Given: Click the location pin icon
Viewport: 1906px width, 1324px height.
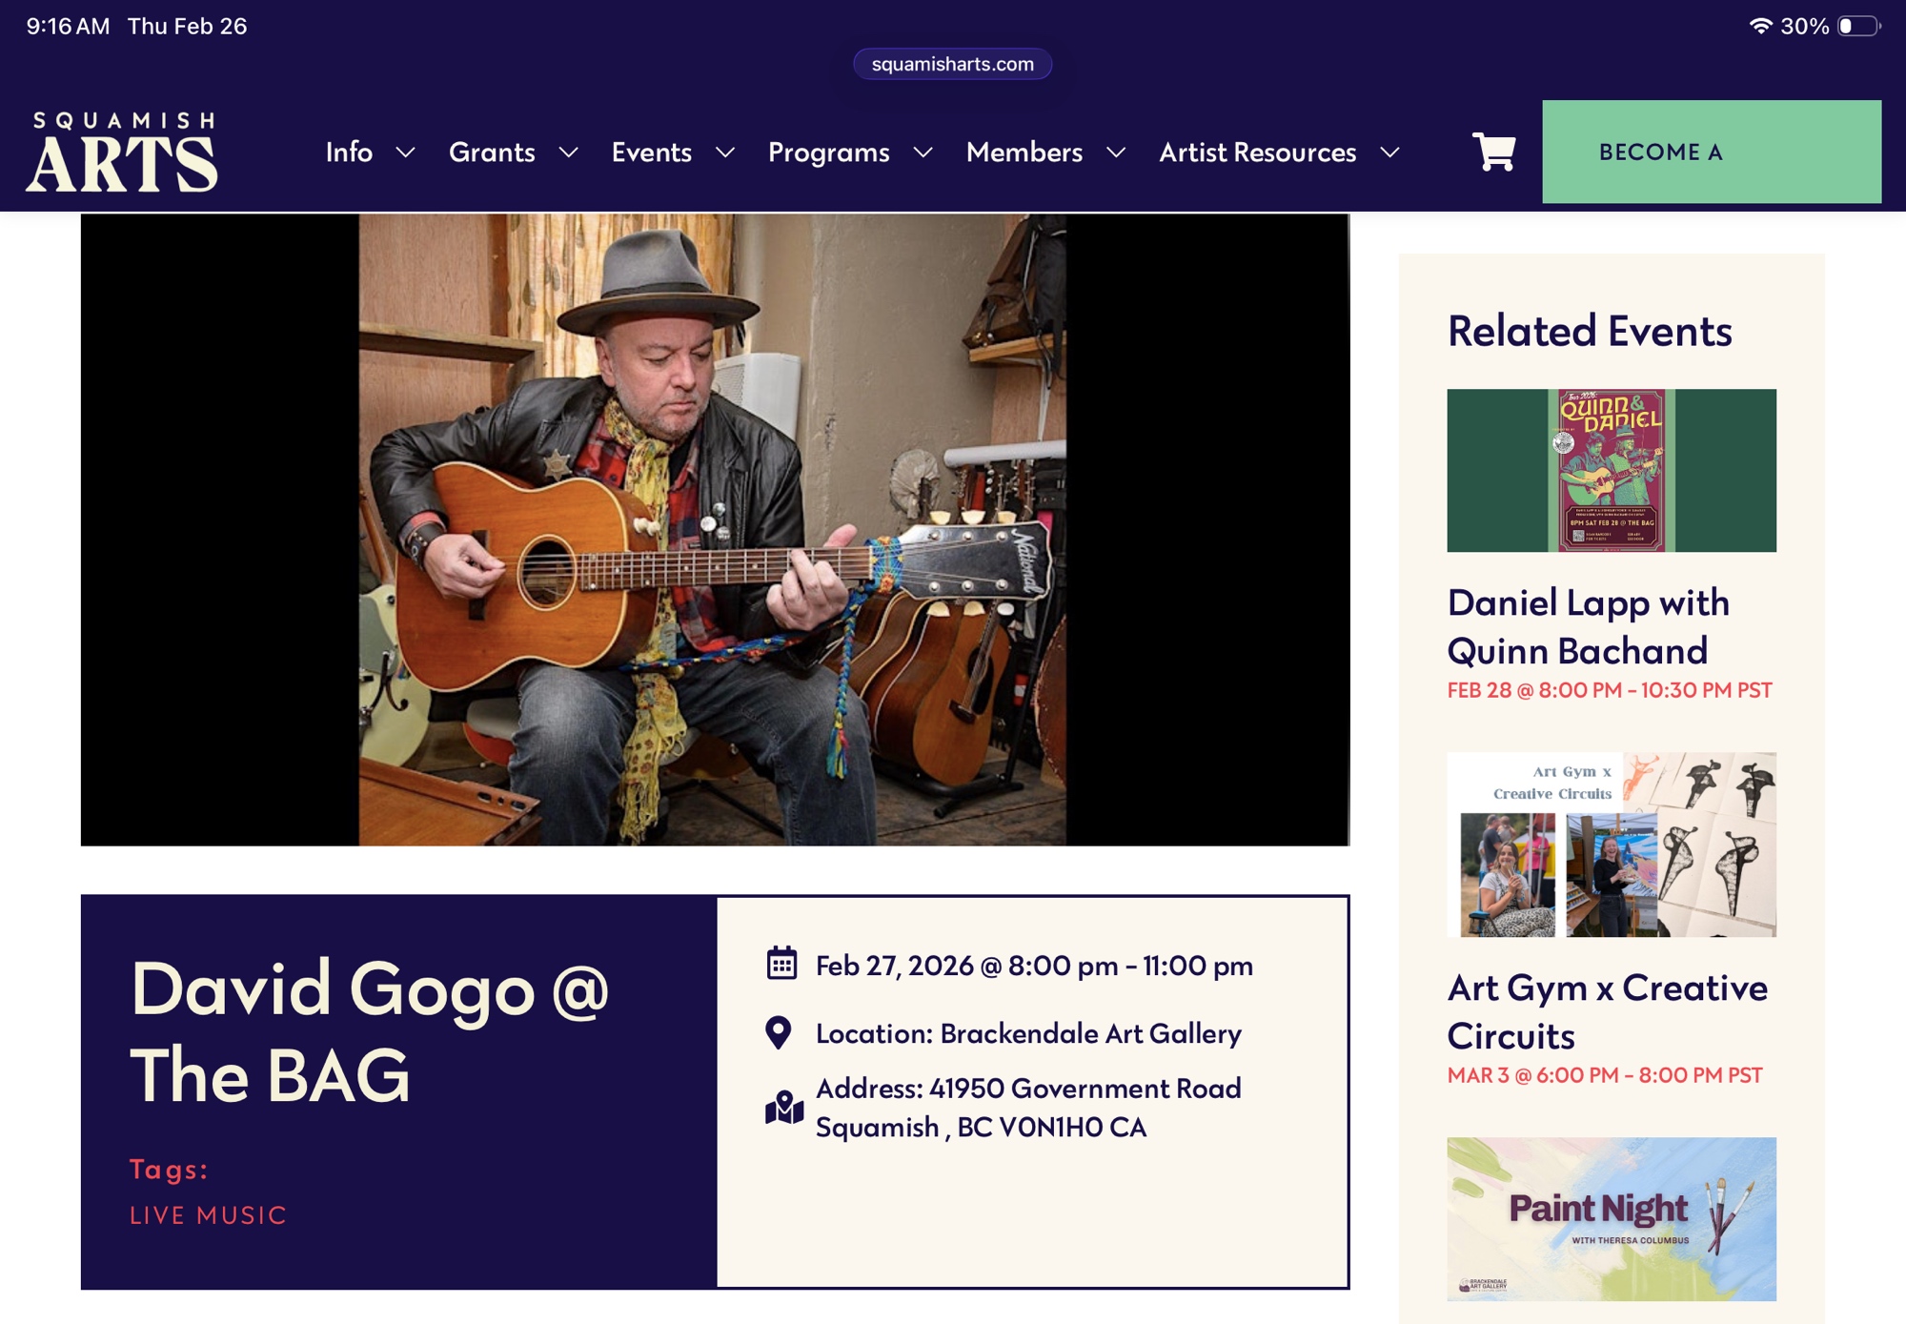Looking at the screenshot, I should coord(779,1032).
